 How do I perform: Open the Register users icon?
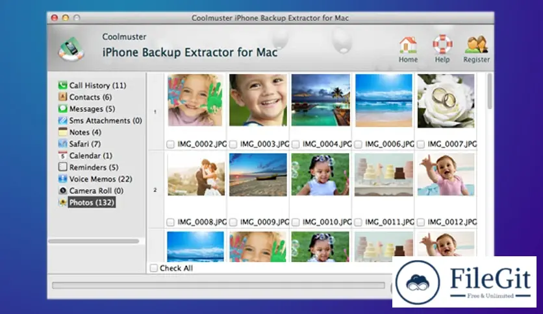point(477,45)
